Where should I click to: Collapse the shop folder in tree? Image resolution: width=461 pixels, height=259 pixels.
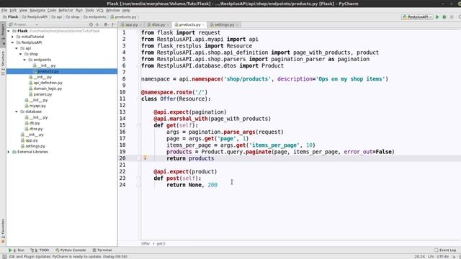21,54
